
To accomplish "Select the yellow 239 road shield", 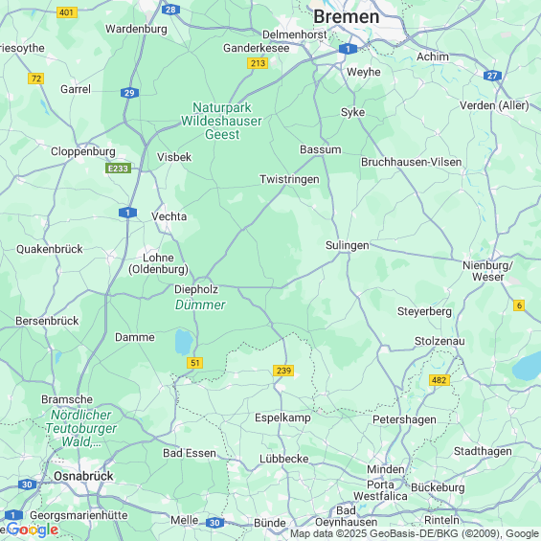I will tap(283, 371).
